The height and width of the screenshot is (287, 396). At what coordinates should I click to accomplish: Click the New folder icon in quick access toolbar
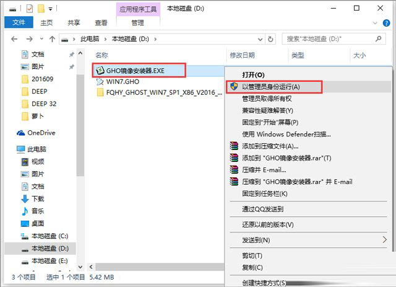41,9
